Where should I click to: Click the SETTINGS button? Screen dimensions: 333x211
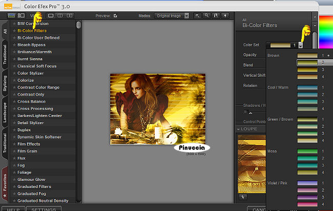coord(44,209)
